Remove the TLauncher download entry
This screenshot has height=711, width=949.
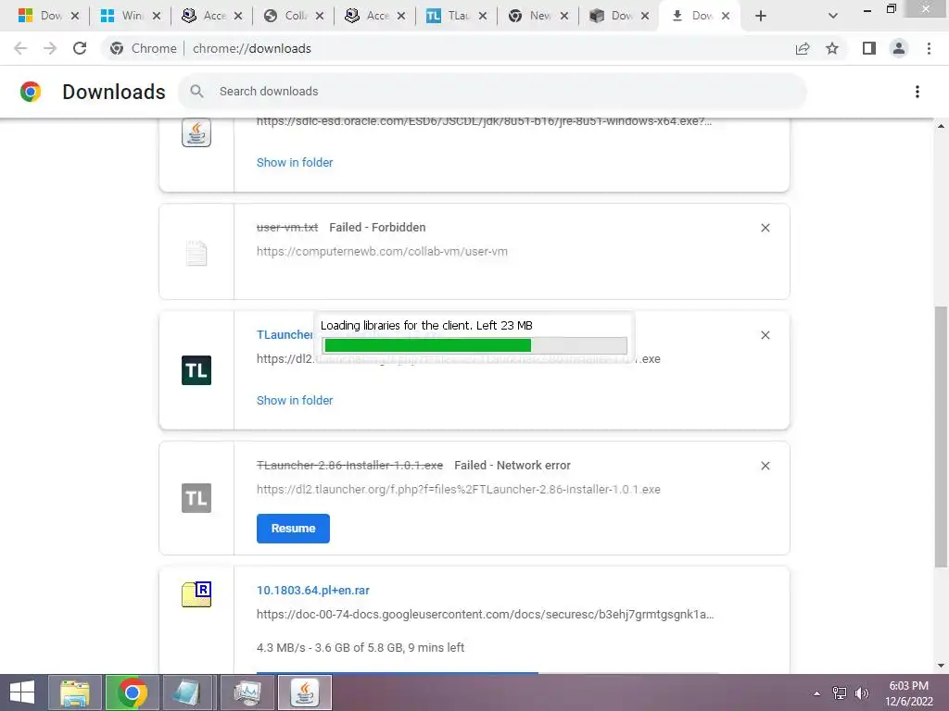(765, 335)
